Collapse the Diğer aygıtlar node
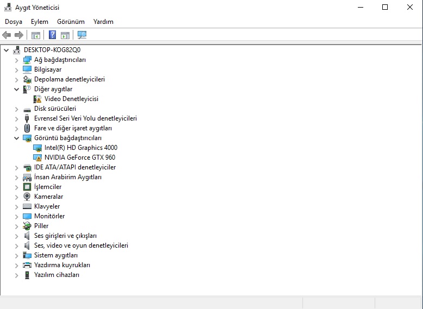This screenshot has width=423, height=309. [x=17, y=89]
